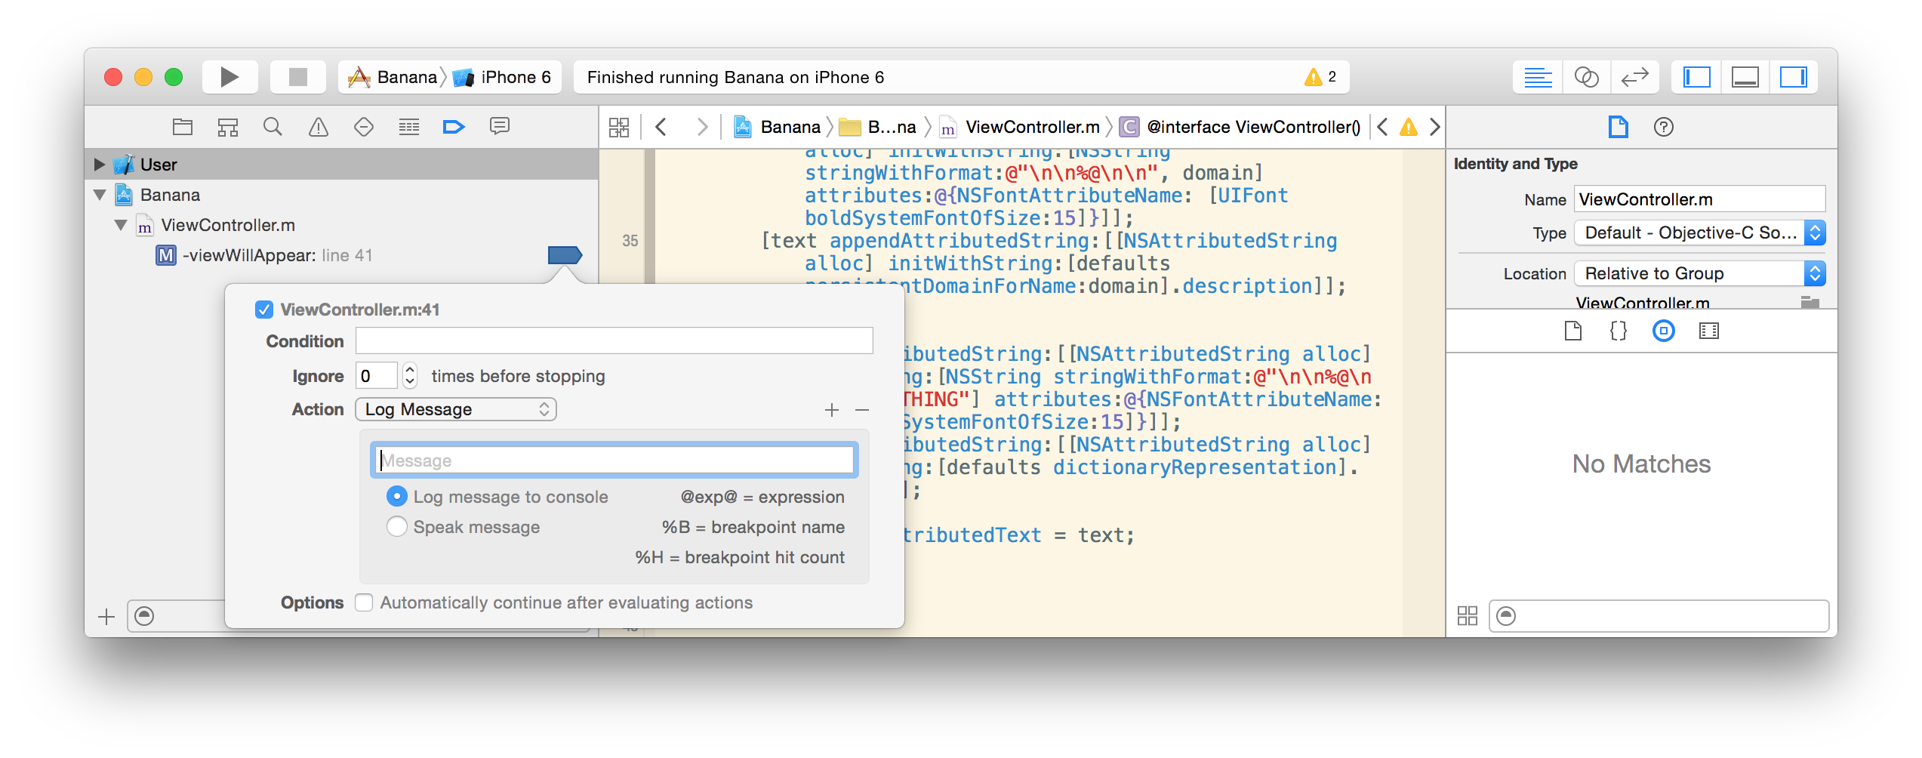This screenshot has height=758, width=1922.
Task: Stop the running app with the Stop button
Action: 298,77
